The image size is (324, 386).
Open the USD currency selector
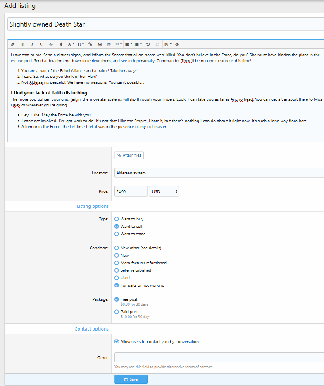click(164, 191)
